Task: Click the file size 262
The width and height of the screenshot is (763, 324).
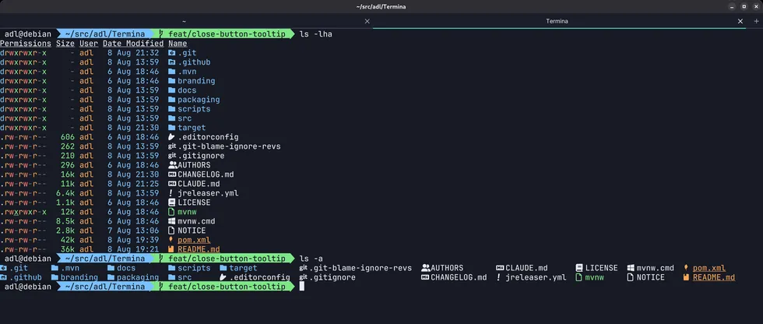Action: point(68,146)
